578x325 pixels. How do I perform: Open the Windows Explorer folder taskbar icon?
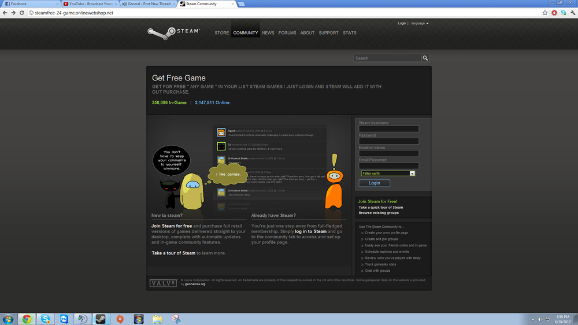pos(157,319)
